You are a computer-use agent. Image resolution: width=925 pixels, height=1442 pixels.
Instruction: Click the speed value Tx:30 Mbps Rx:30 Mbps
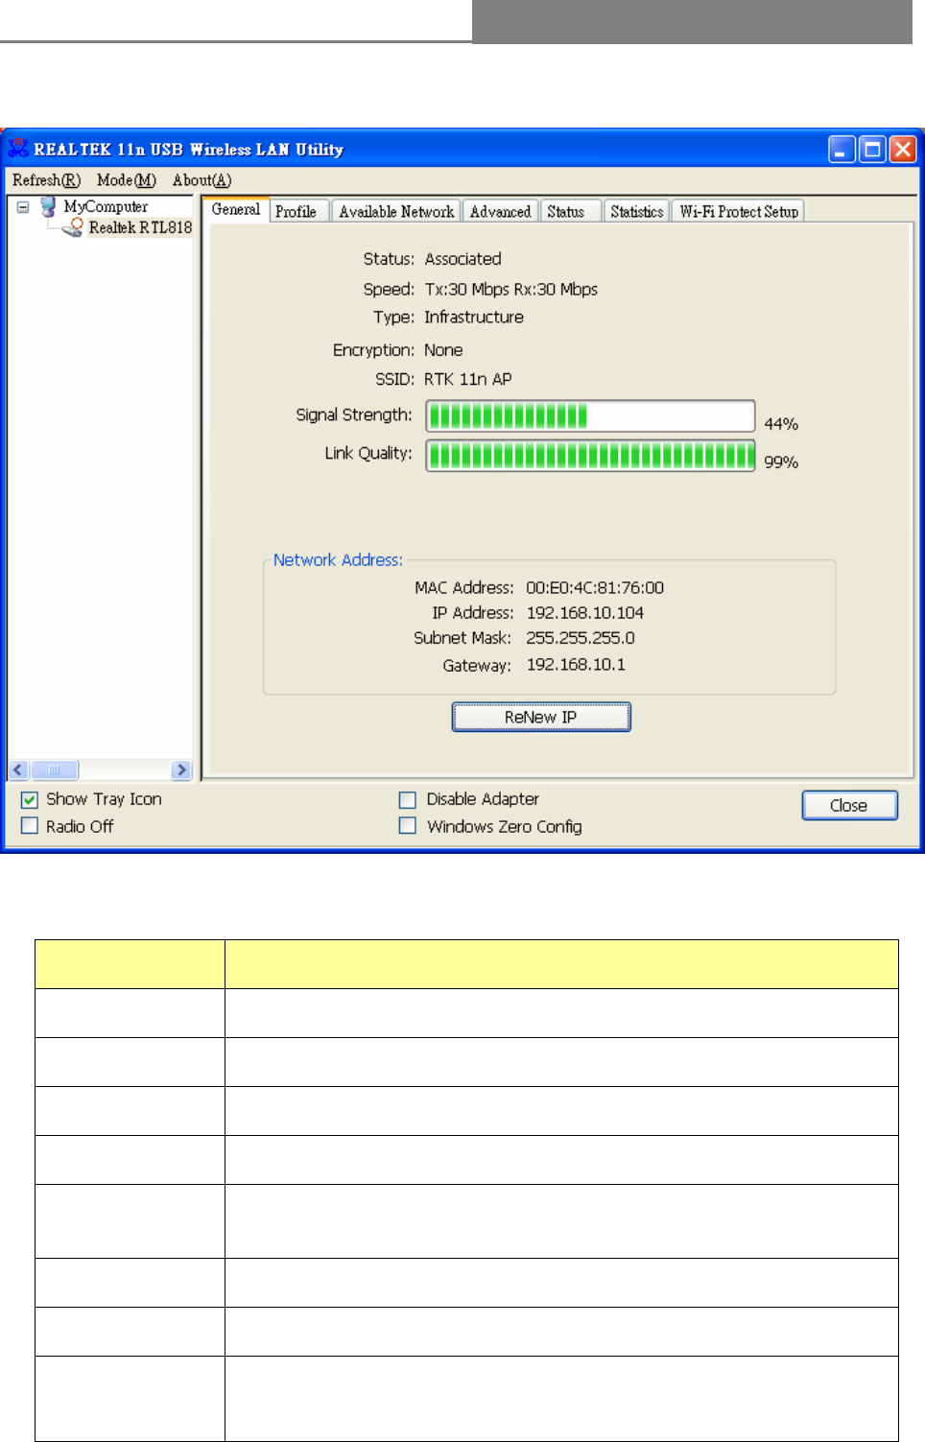pos(511,289)
